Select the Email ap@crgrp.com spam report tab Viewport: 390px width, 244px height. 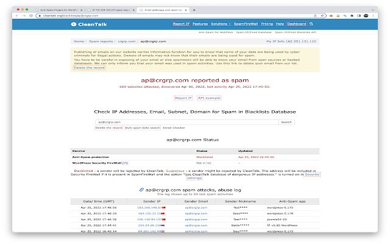pyautogui.click(x=163, y=10)
